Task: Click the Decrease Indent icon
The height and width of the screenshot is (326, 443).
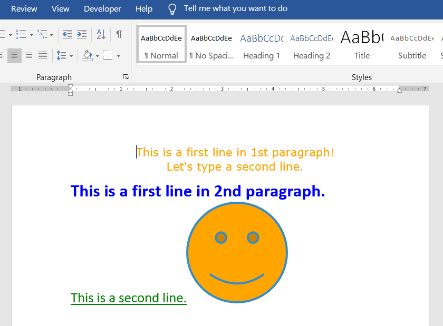Action: point(66,34)
